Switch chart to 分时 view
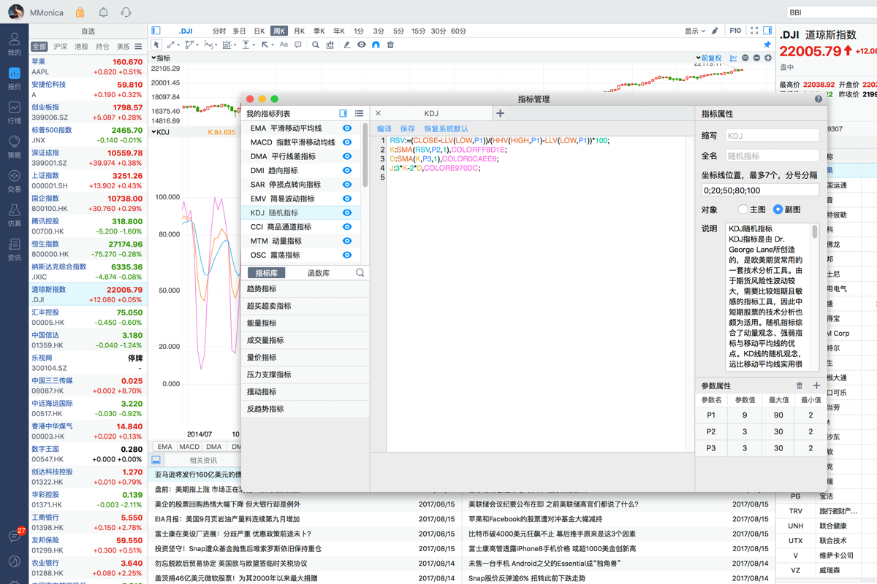 click(x=219, y=31)
